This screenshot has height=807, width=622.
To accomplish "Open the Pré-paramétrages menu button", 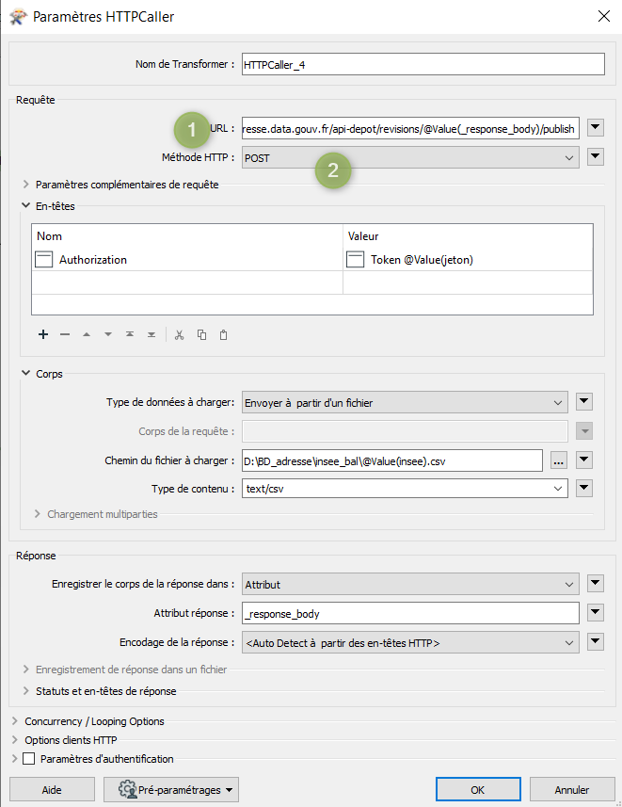I will pyautogui.click(x=171, y=789).
